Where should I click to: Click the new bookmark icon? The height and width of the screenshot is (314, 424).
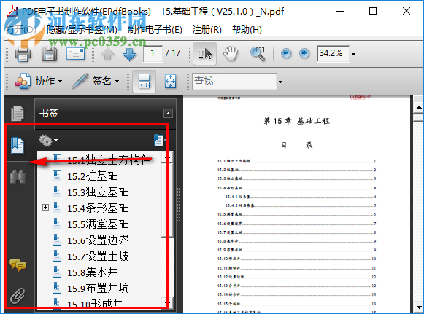click(x=160, y=141)
